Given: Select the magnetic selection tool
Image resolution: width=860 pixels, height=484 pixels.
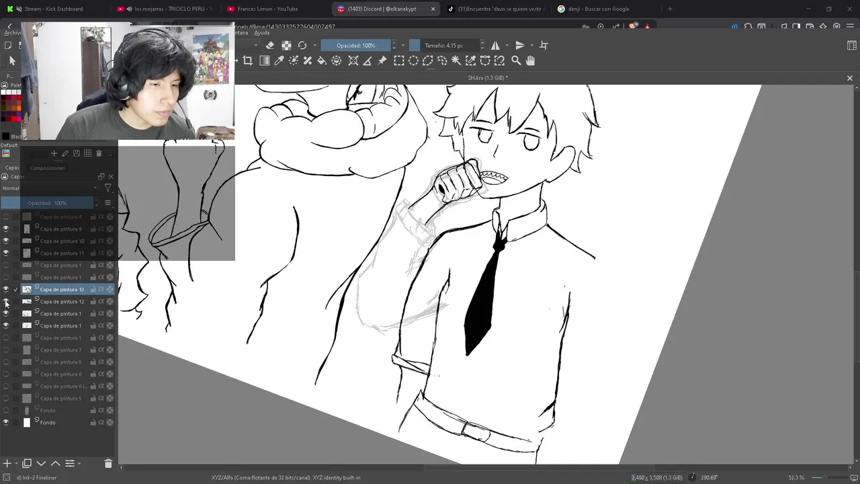Looking at the screenshot, I should tap(499, 61).
